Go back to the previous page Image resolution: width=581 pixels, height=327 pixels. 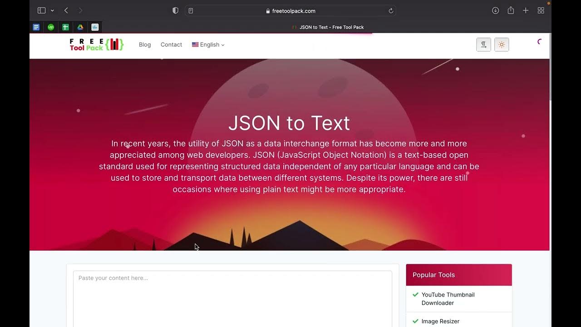66,10
